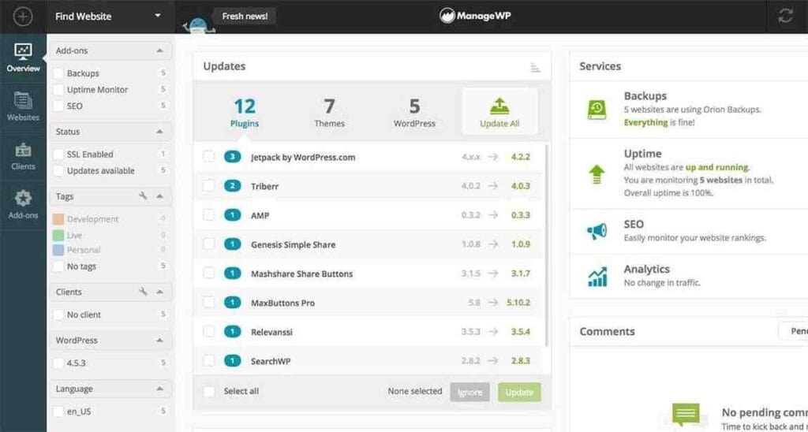The width and height of the screenshot is (808, 432).
Task: Click the Backups service disk icon
Action: point(597,109)
